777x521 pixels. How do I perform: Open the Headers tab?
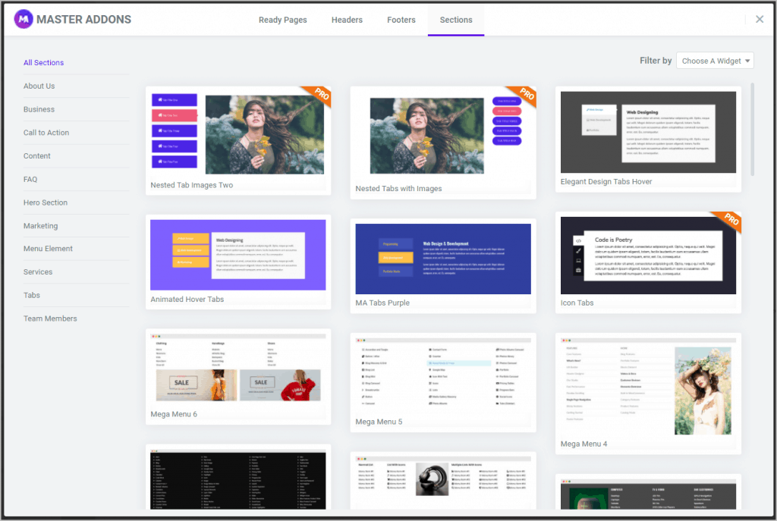click(x=347, y=20)
